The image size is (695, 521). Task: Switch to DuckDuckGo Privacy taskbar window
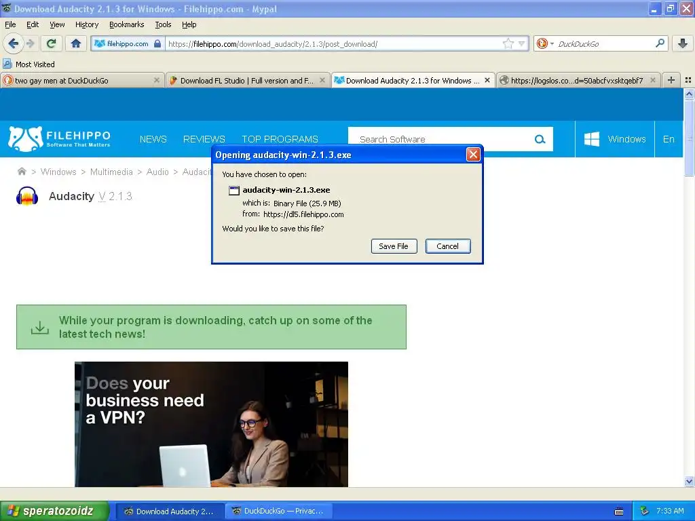coord(278,512)
